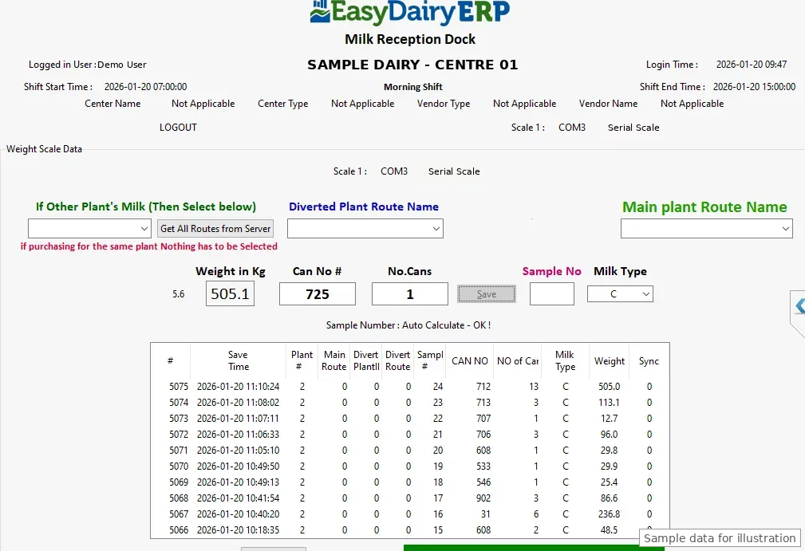Click the NO of Can column header
Viewport: 805px width, 551px height.
[518, 360]
